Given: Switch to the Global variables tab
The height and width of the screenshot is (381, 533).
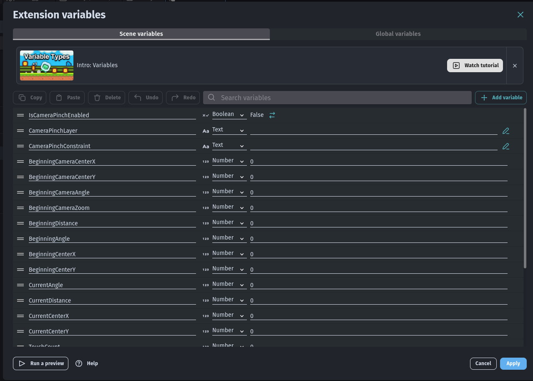Looking at the screenshot, I should click(x=398, y=34).
